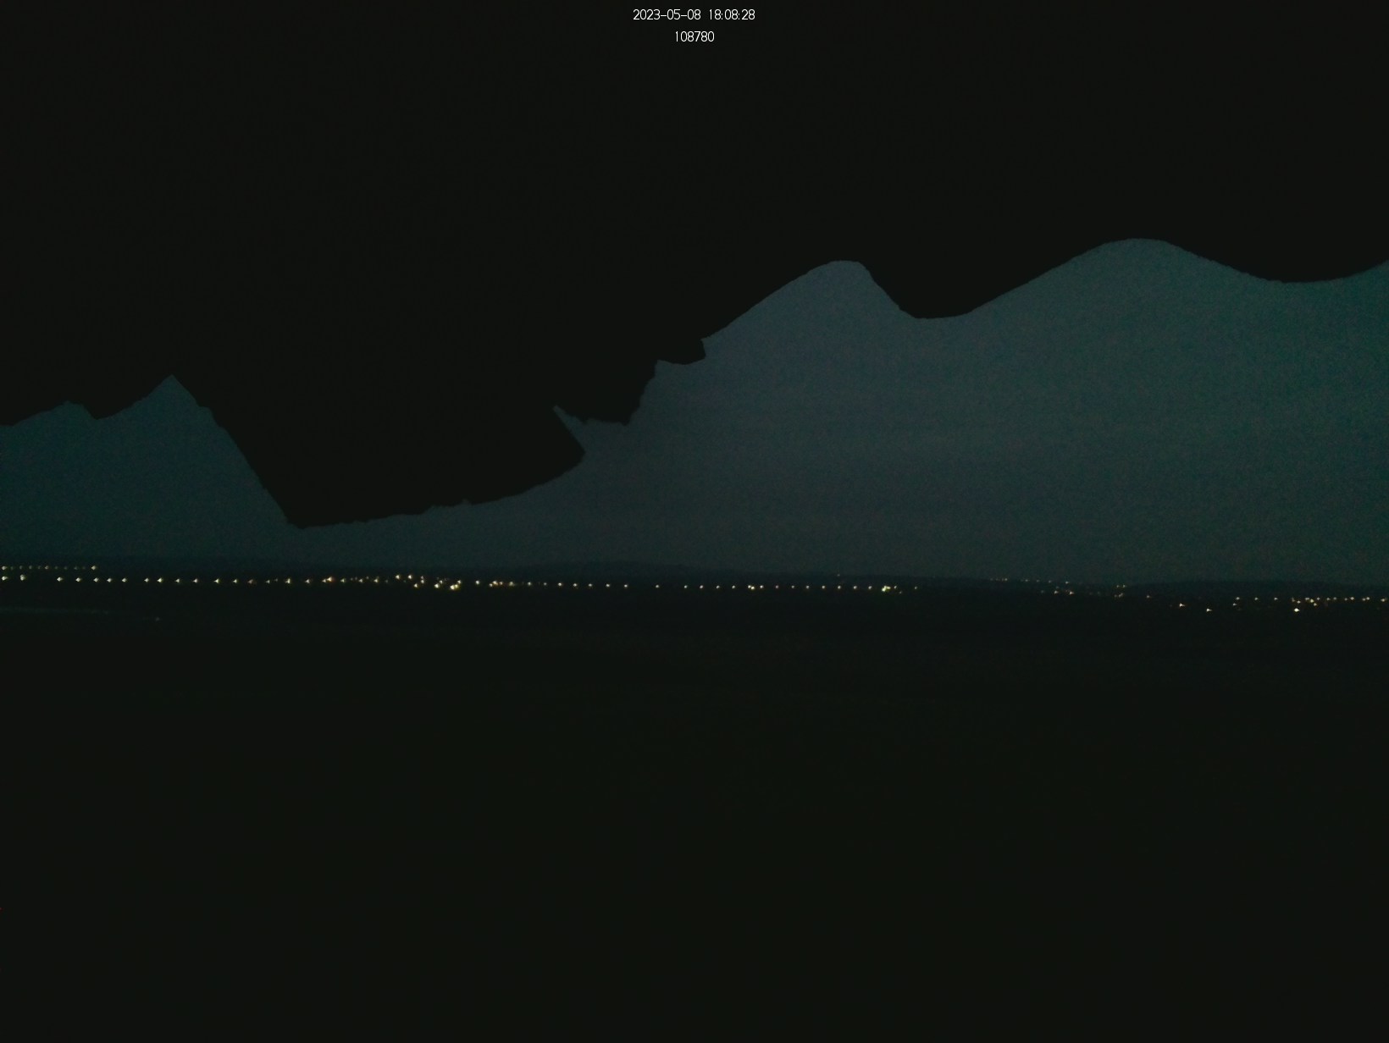
Task: Select the number 108780 overlay
Action: pyautogui.click(x=694, y=37)
